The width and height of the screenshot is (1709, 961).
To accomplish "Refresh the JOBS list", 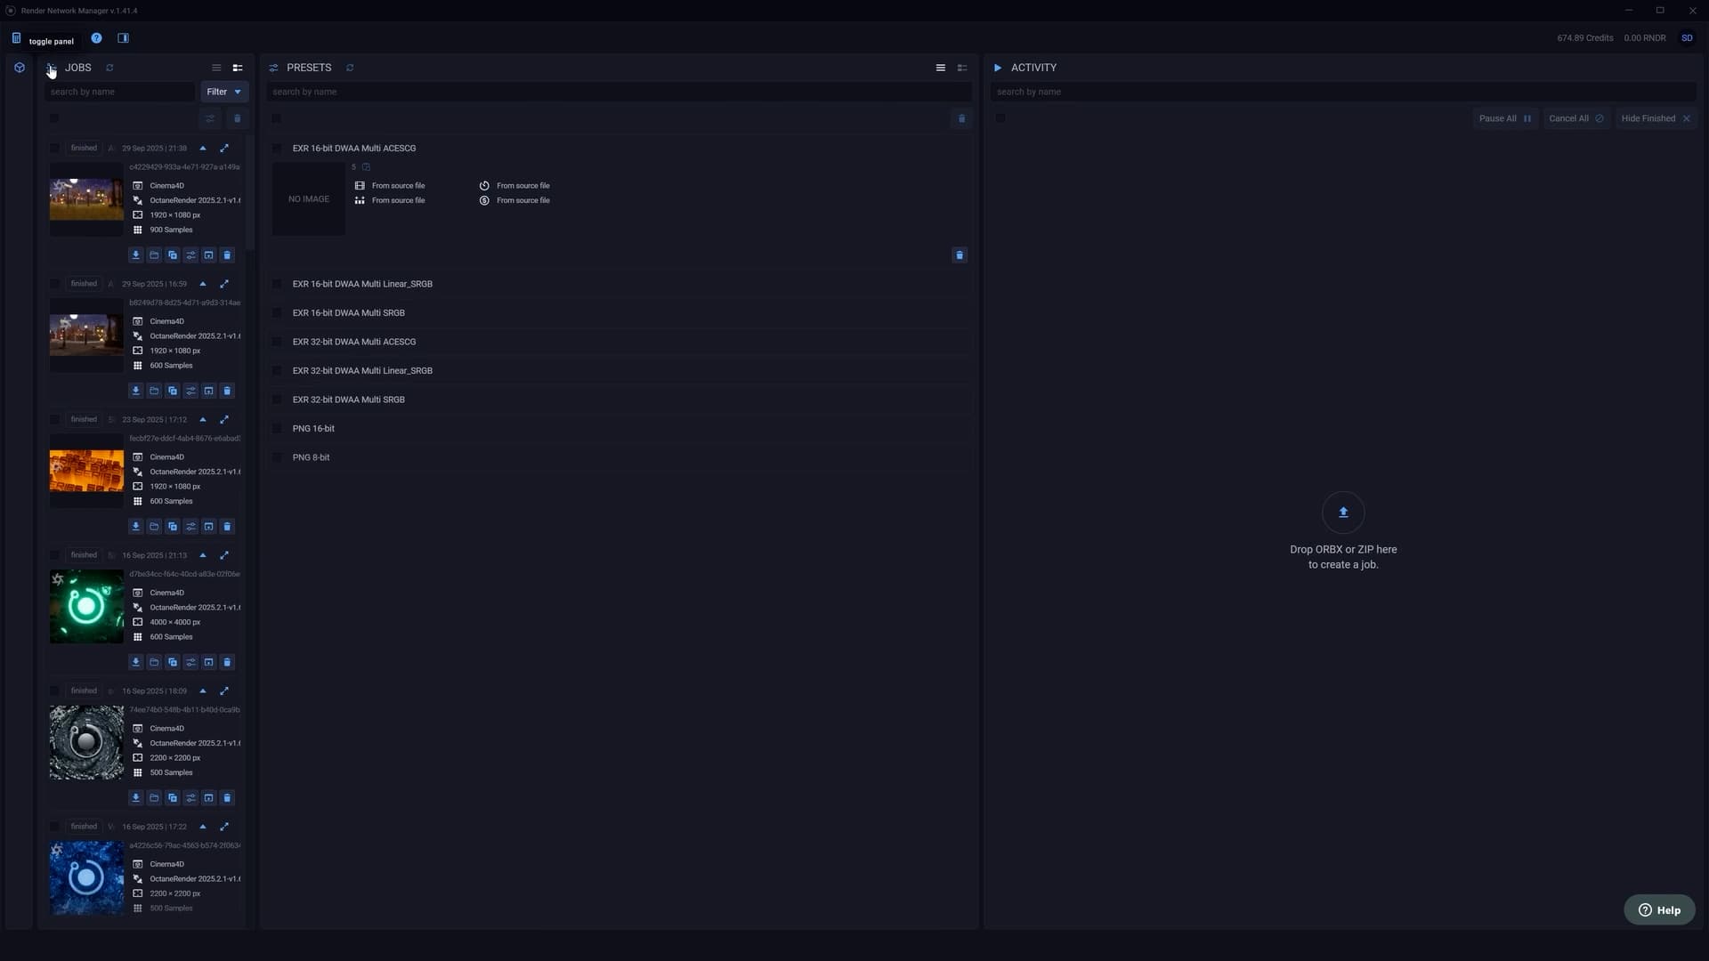I will coord(109,68).
